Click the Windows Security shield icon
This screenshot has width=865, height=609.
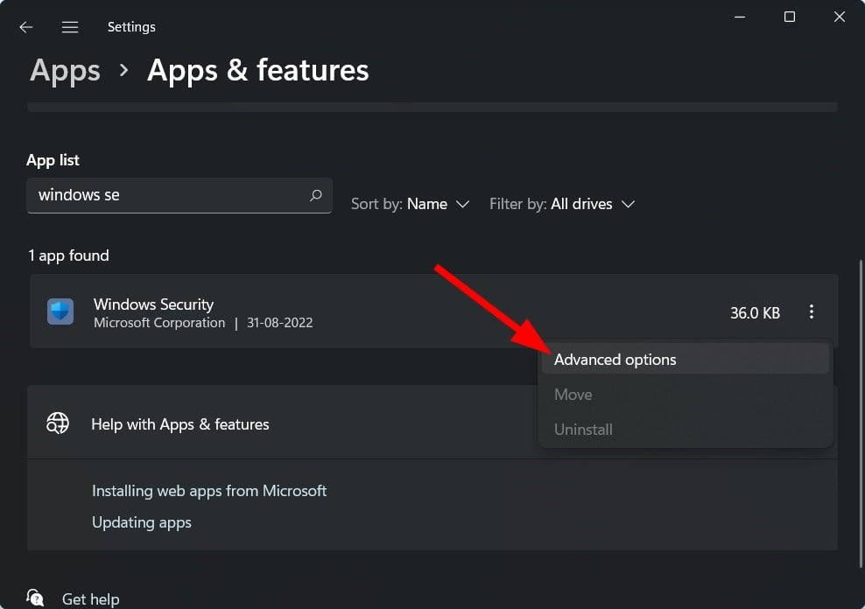[x=60, y=311]
